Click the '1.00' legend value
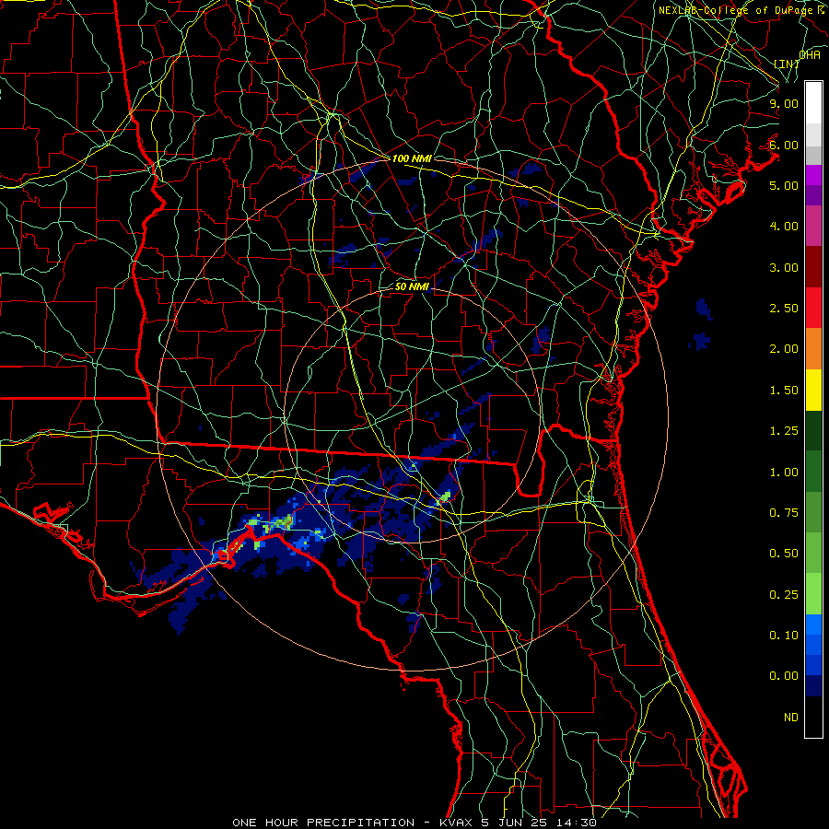Screen dimensions: 829x829 coord(784,473)
